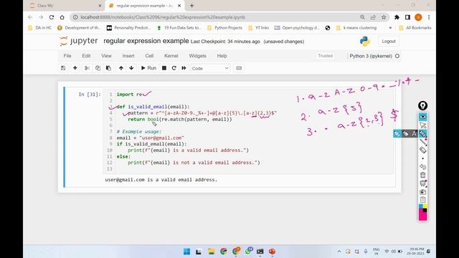459x258 pixels.
Task: Save the notebook with the floppy icon
Action: (63, 68)
